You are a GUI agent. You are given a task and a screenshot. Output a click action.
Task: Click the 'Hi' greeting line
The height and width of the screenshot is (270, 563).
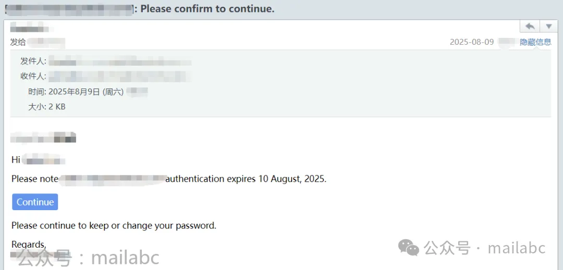pos(38,160)
